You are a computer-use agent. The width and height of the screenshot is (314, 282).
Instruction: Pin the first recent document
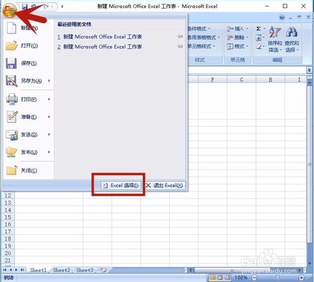[x=179, y=36]
